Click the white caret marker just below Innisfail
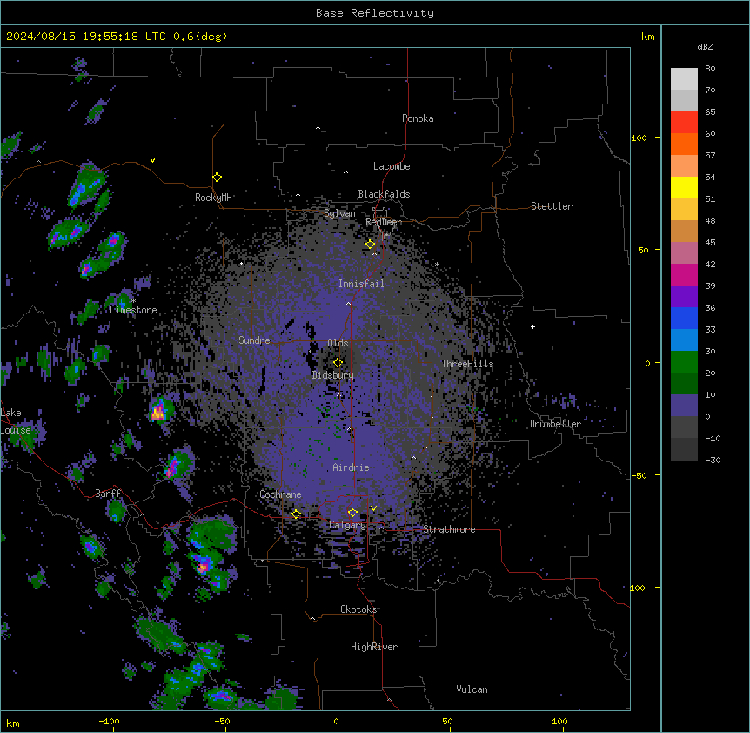 point(348,303)
